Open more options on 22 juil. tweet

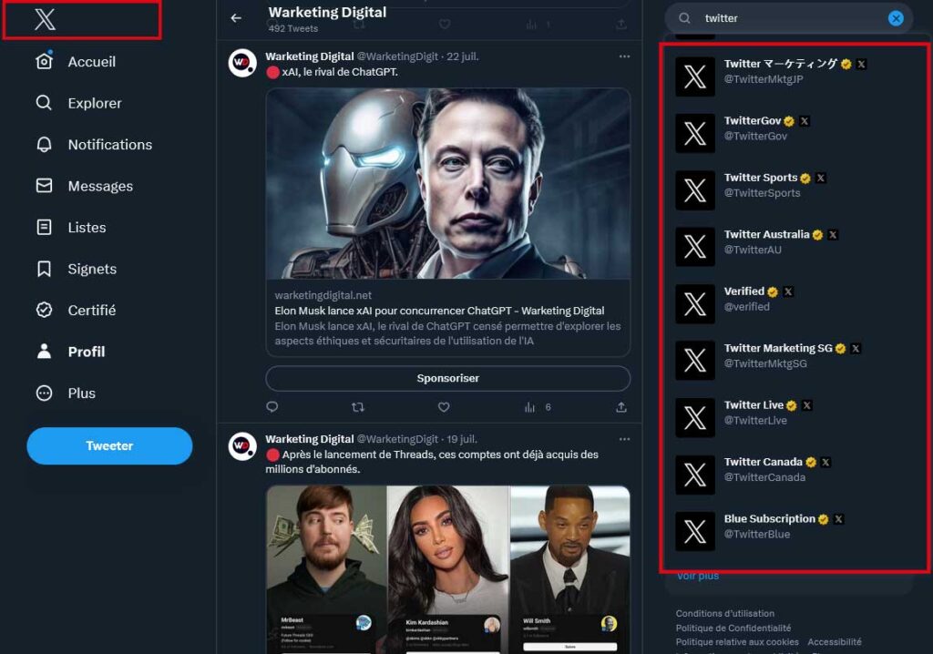click(x=624, y=56)
